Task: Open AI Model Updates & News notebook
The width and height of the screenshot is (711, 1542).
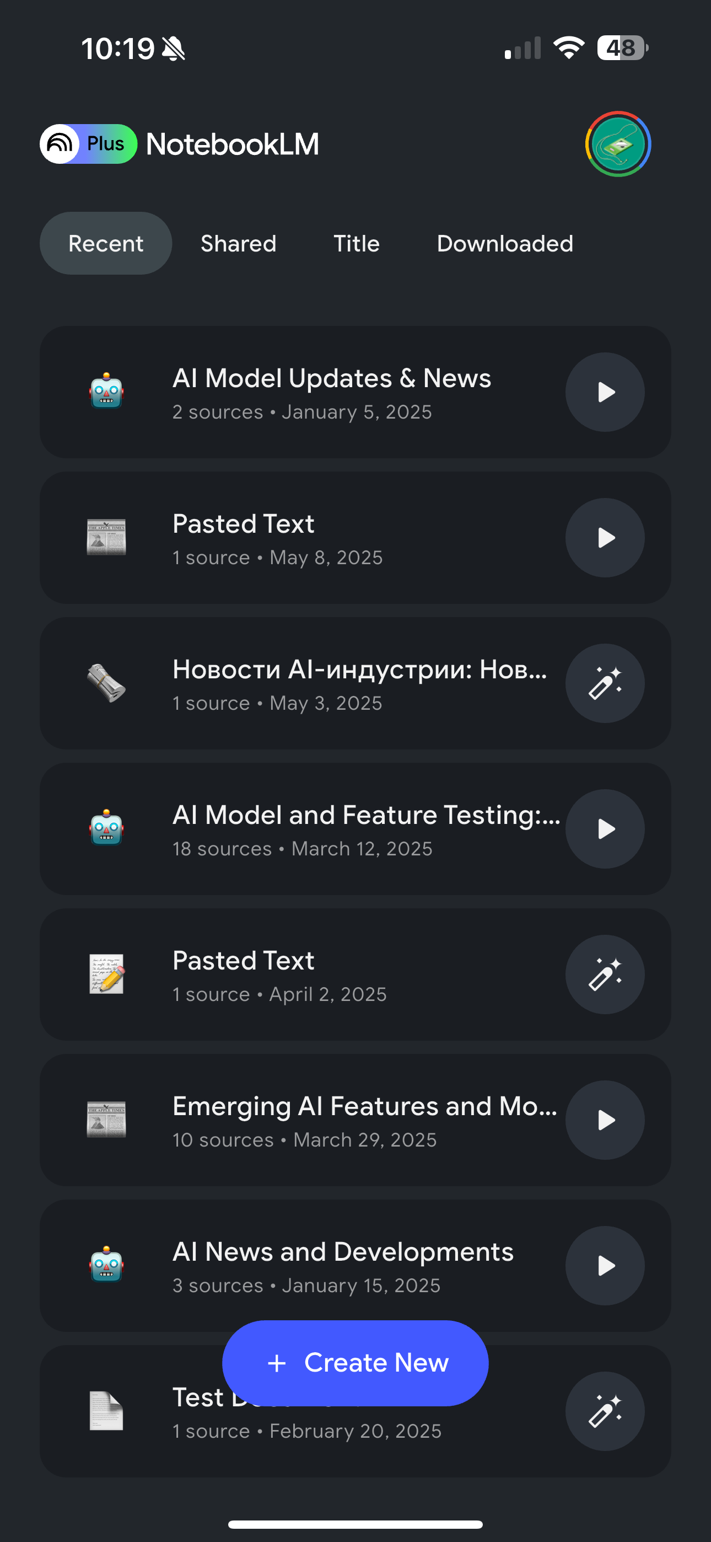Action: (x=332, y=379)
